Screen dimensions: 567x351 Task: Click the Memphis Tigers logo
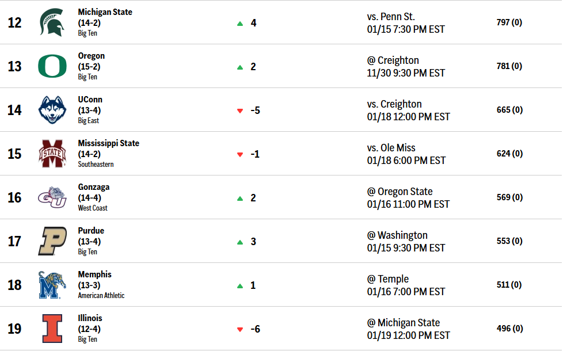(52, 285)
